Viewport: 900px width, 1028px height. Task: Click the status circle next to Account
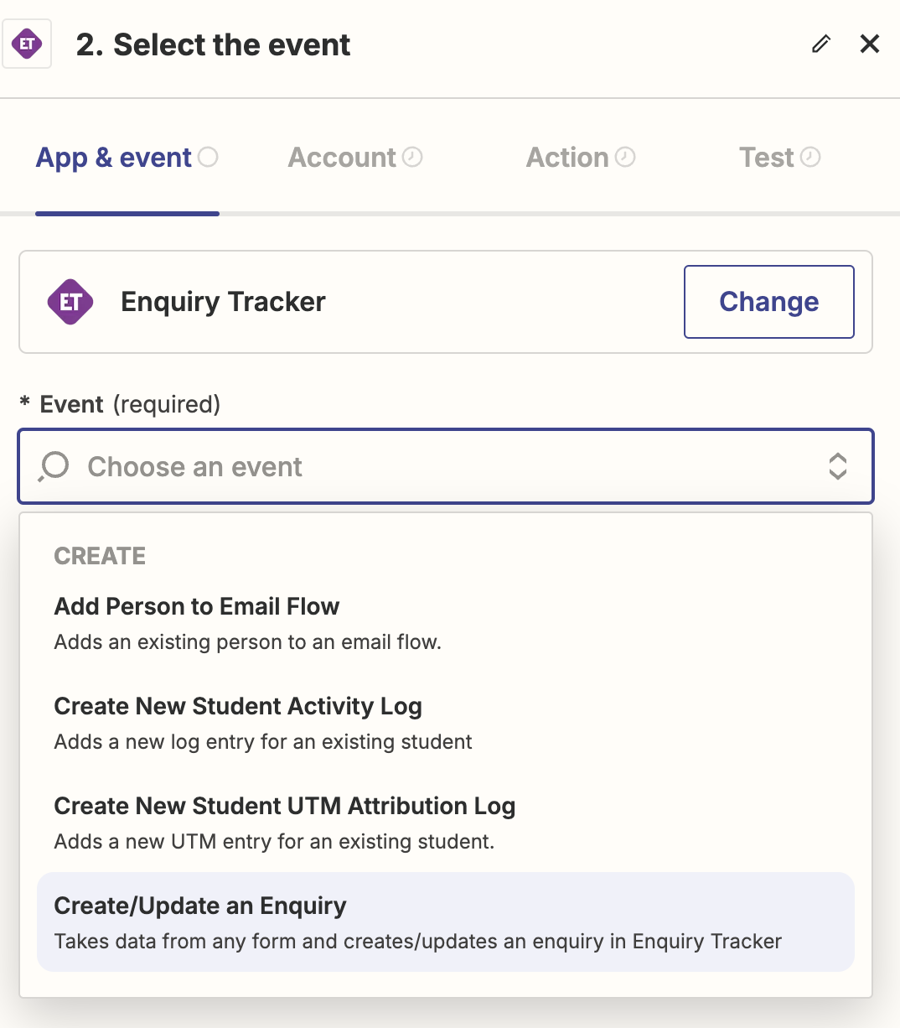(x=411, y=156)
